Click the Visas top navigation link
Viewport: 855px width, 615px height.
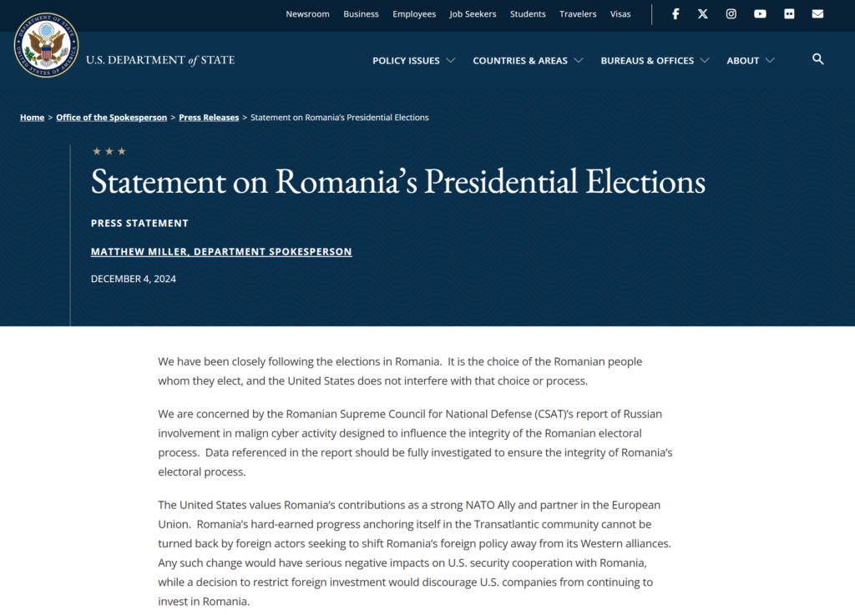[x=620, y=14]
